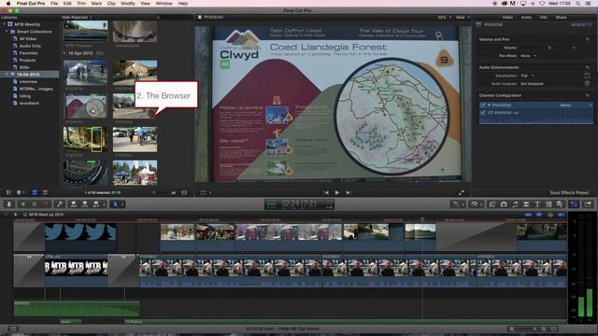
Task: Open the Themes Browser icon
Action: point(560,204)
